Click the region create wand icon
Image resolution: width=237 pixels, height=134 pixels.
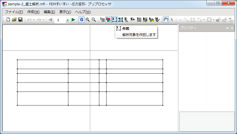tap(218, 20)
